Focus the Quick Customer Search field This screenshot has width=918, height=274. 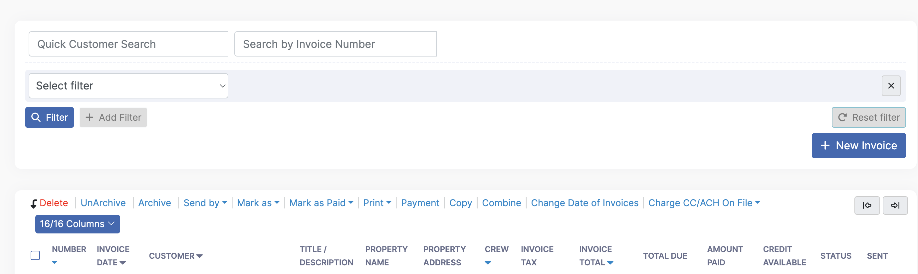(x=128, y=44)
